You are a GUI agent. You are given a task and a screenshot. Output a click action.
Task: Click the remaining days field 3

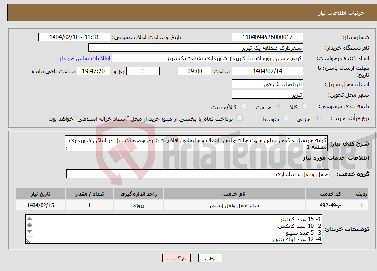point(143,71)
